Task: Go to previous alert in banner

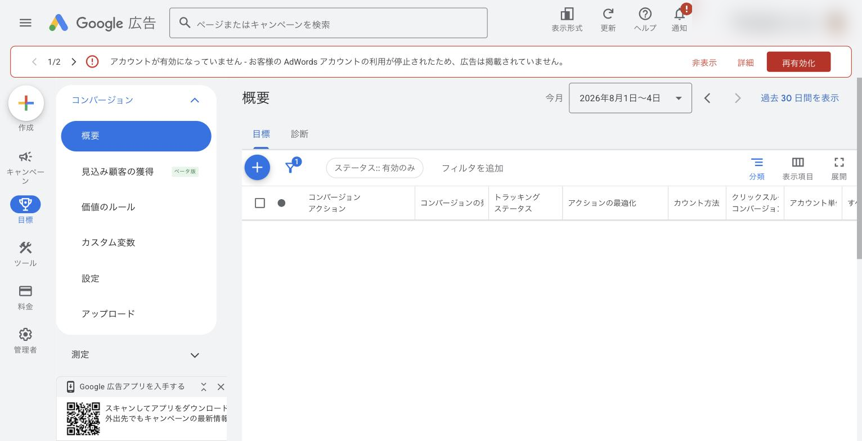Action: click(34, 62)
